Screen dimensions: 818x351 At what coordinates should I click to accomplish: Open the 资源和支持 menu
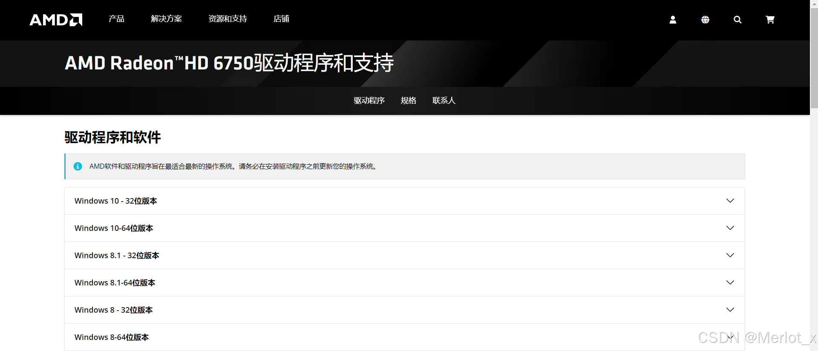tap(228, 19)
